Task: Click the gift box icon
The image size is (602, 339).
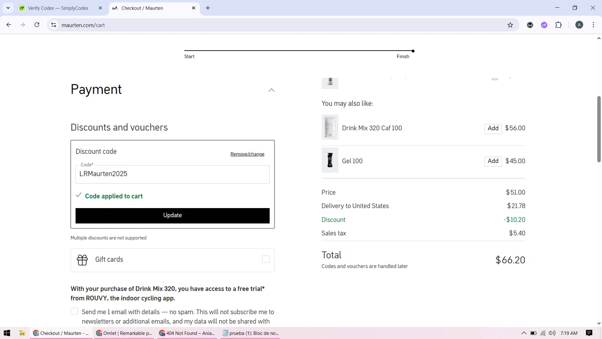Action: 82,260
